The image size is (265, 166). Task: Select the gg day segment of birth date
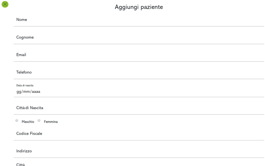tap(19, 92)
